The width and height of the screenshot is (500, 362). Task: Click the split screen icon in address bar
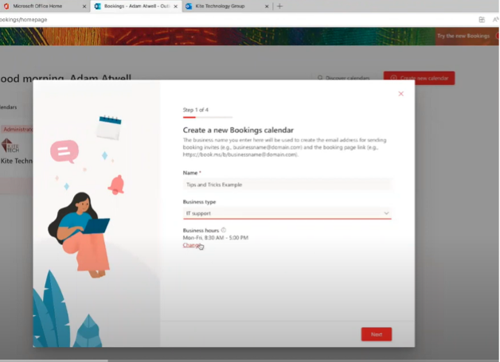coord(482,20)
